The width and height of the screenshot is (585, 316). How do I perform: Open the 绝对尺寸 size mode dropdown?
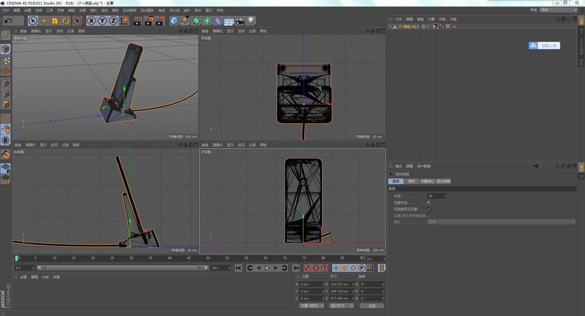[x=342, y=305]
